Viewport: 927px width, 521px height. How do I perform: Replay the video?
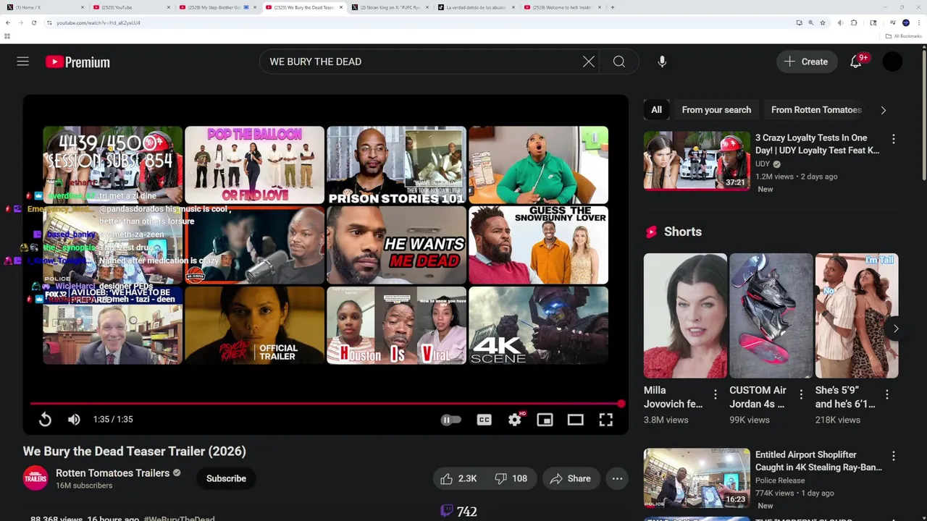[x=45, y=419]
